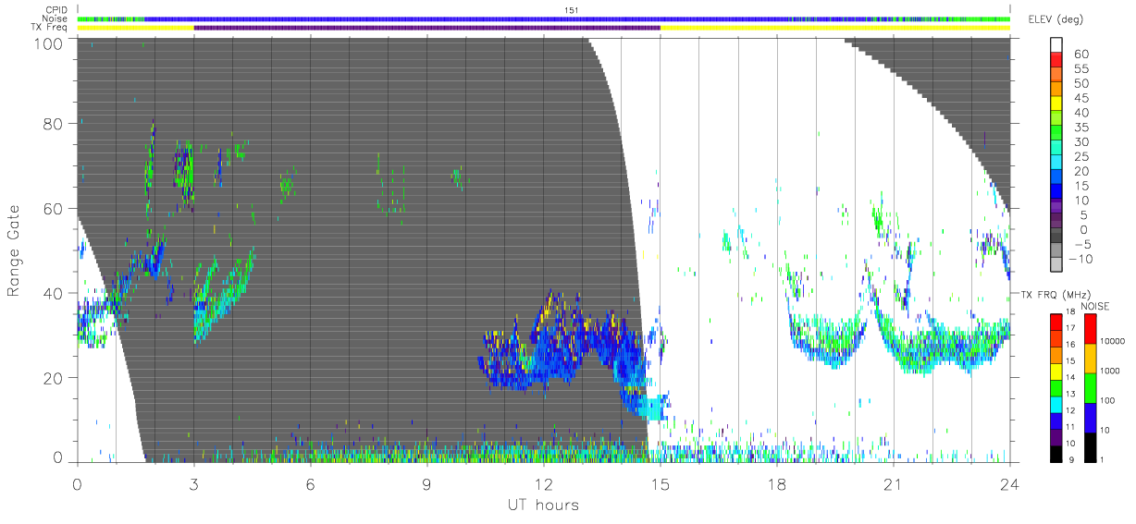The width and height of the screenshot is (1136, 524).
Task: Click the NOISE legend title
Action: [1097, 305]
